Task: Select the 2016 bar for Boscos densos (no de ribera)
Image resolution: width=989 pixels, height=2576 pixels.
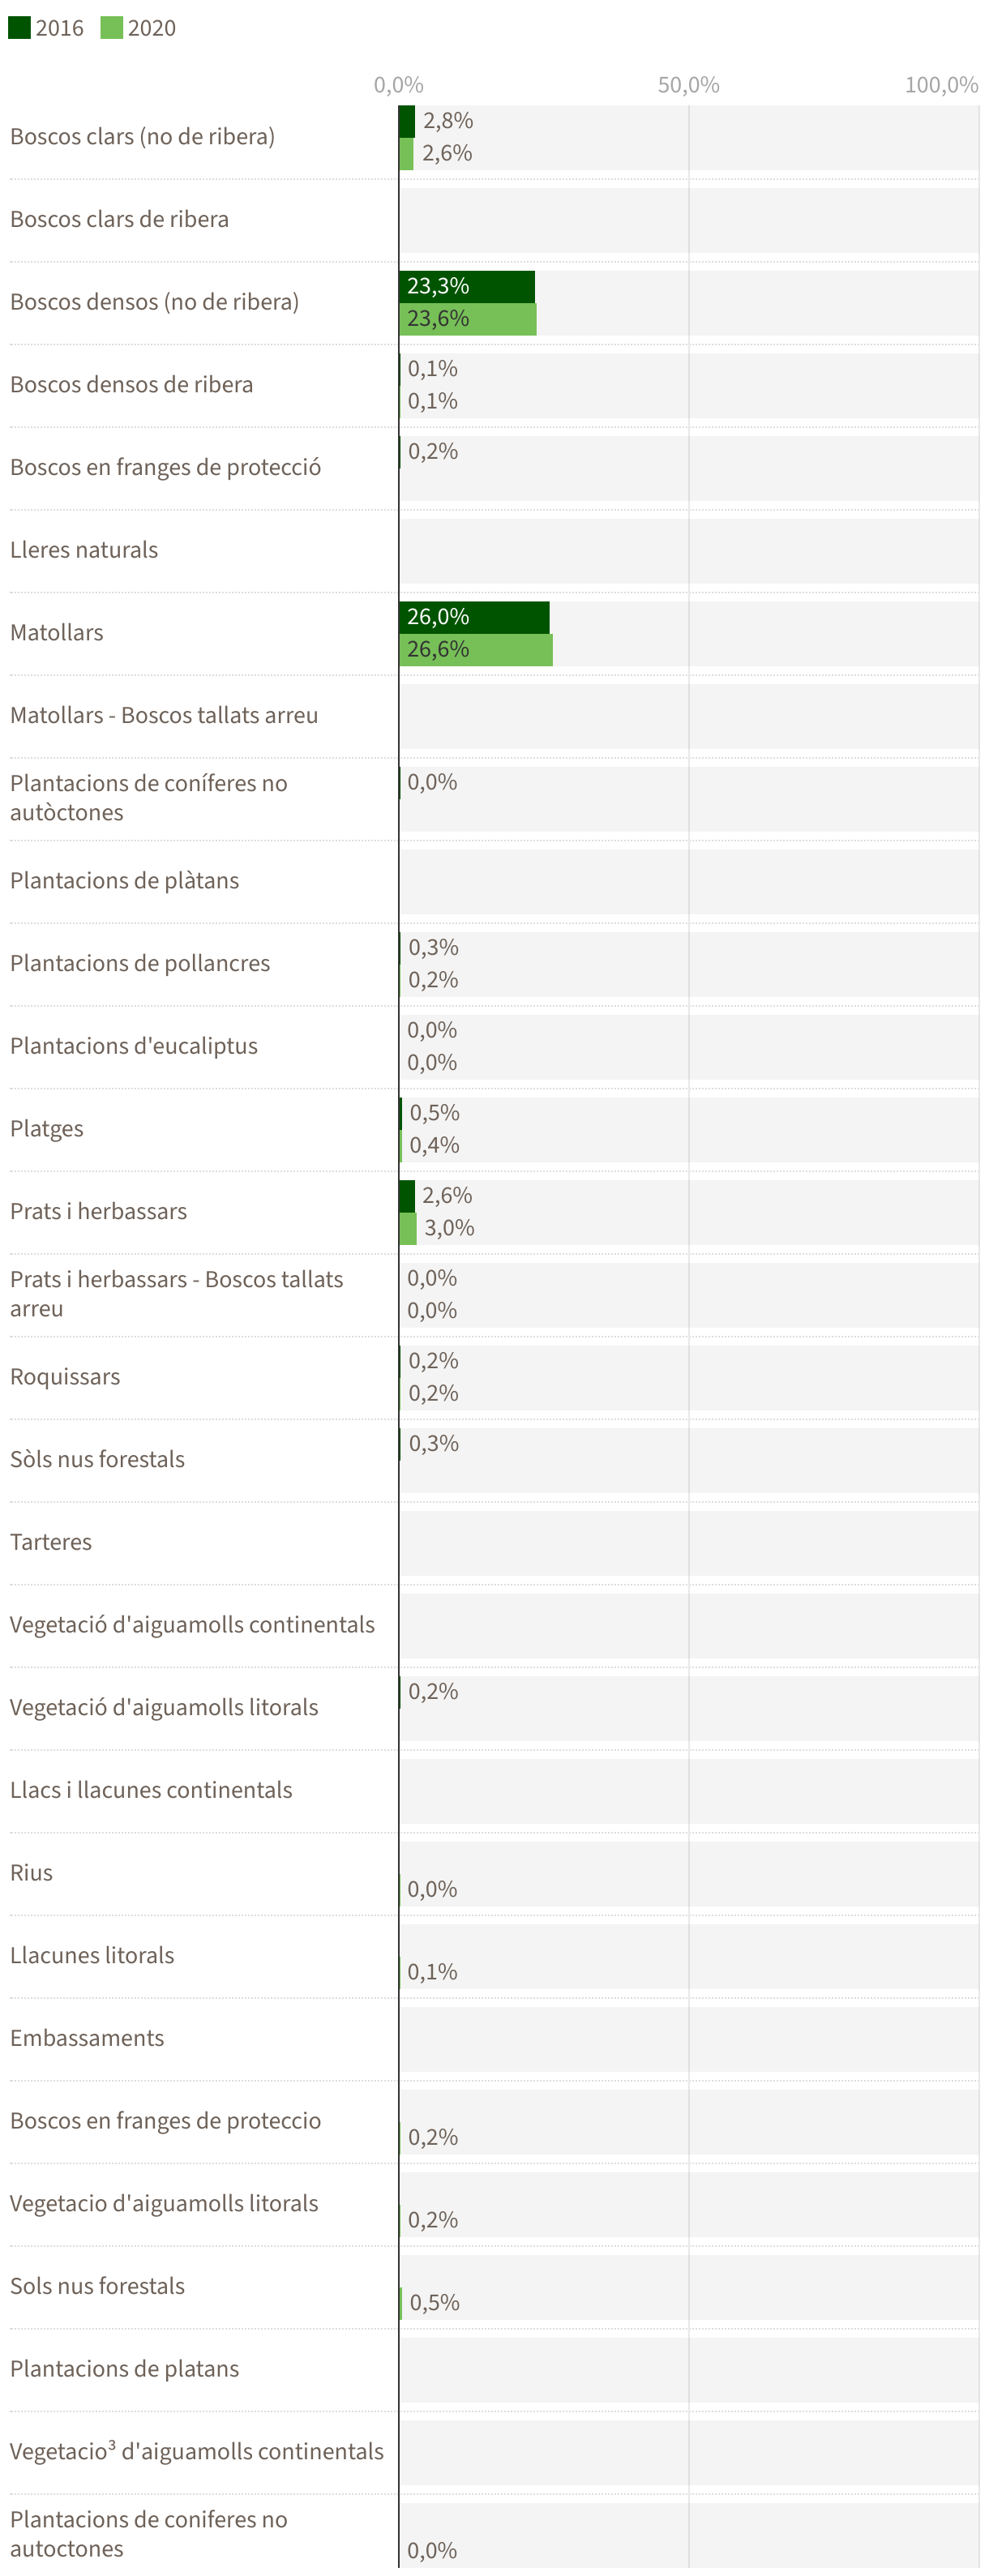Action: tap(467, 286)
